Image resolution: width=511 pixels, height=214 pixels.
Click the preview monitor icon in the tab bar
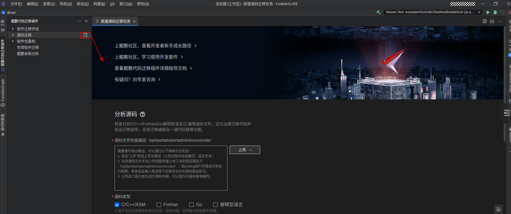click(x=485, y=21)
